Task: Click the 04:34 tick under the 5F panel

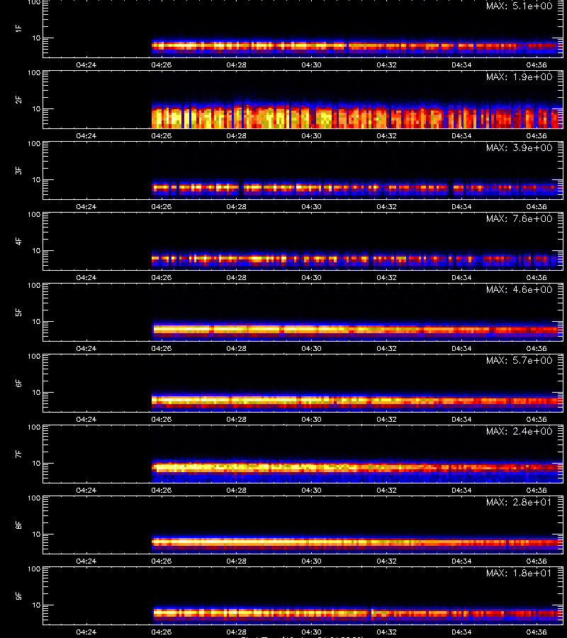Action: 461,348
